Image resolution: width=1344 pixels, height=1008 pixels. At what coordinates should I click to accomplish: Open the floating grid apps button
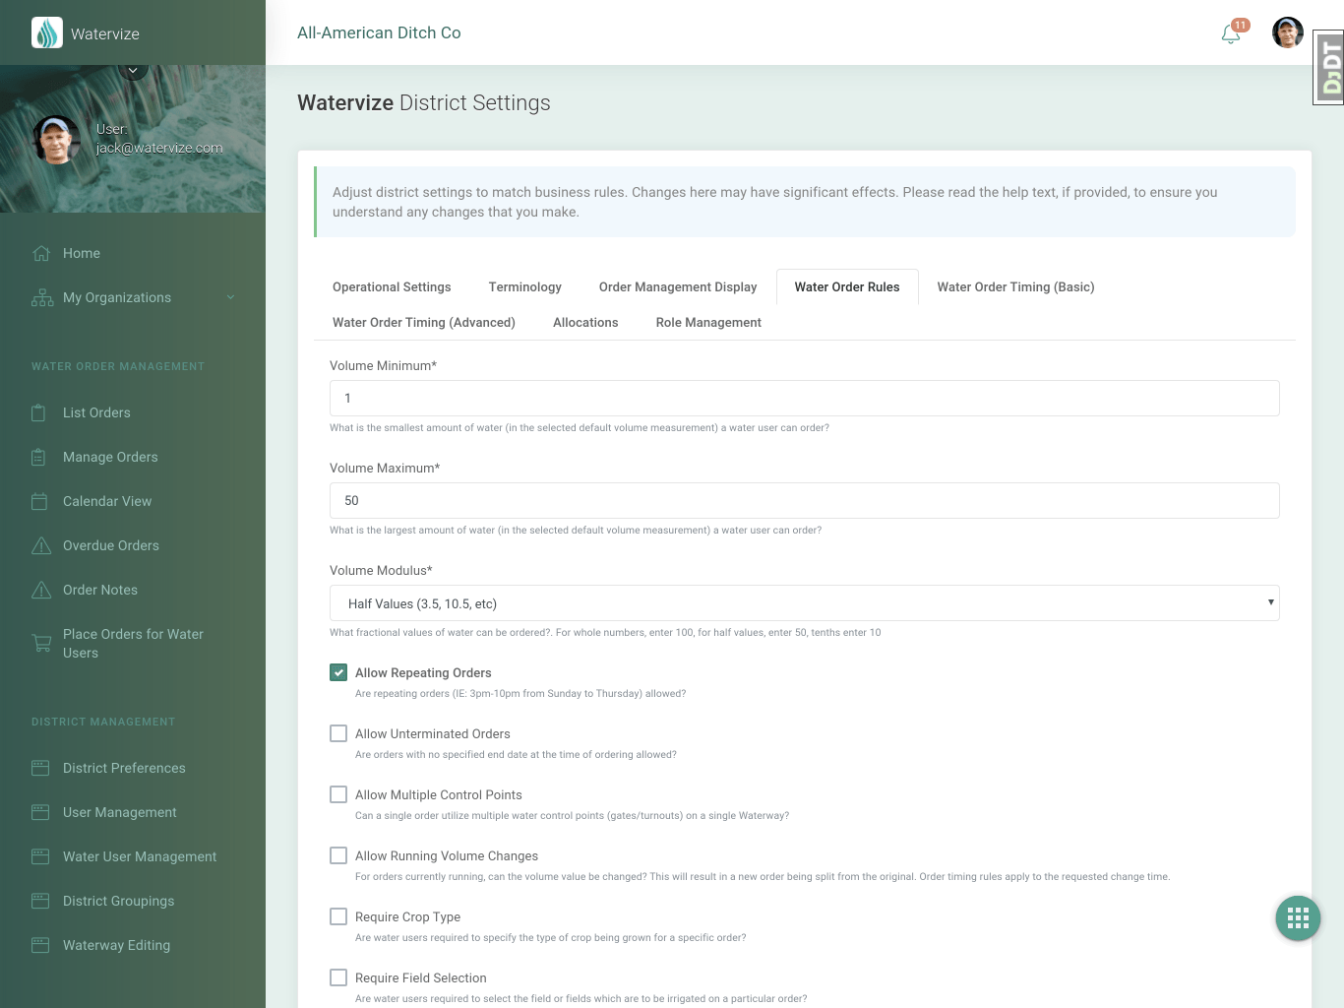tap(1298, 918)
